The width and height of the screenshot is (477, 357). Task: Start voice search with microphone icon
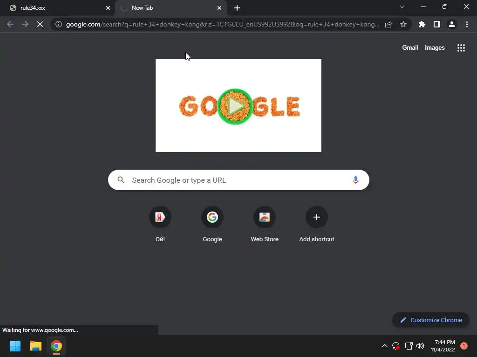pos(355,180)
